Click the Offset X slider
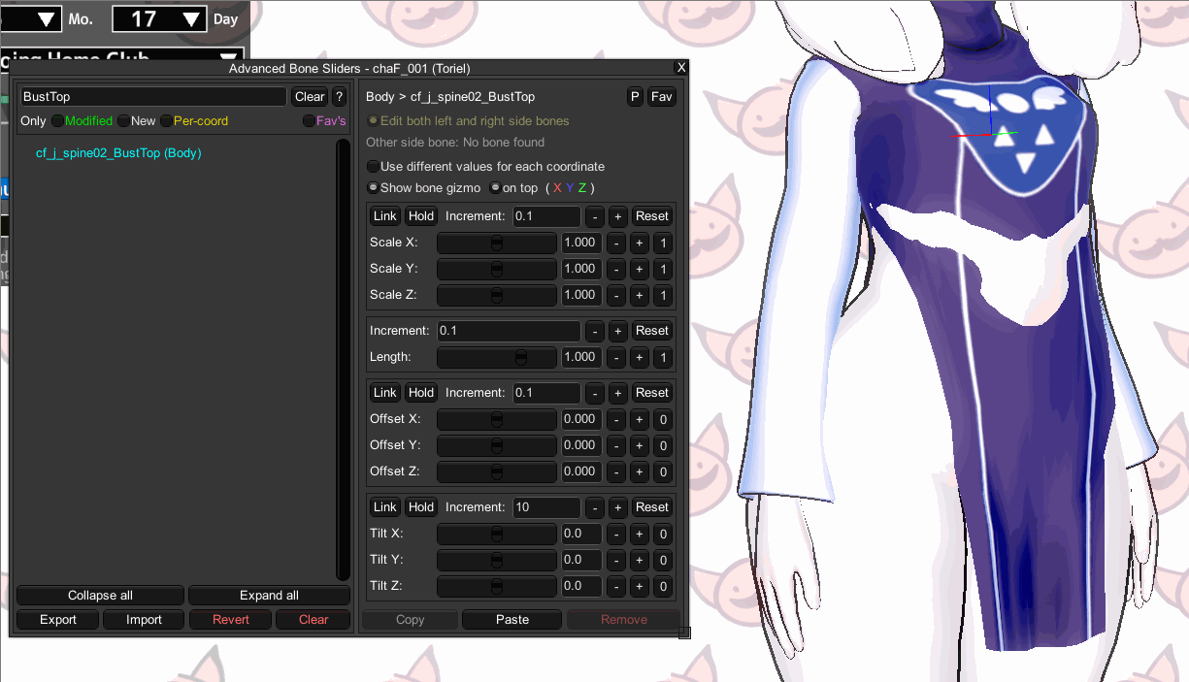 click(x=497, y=419)
